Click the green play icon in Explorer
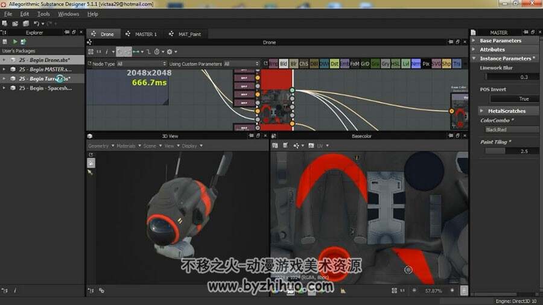This screenshot has height=305, width=543. (15, 42)
